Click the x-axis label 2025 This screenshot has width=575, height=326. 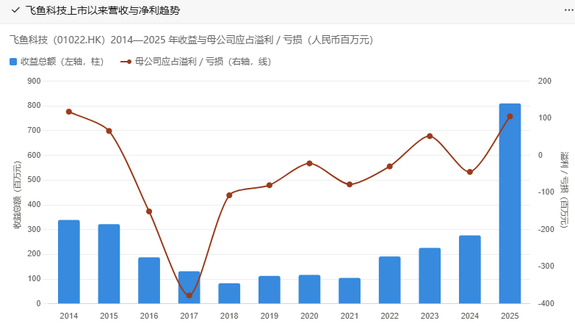coord(510,316)
